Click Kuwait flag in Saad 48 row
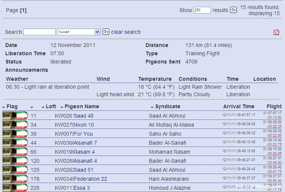The height and width of the screenshot is (192, 285). click(x=15, y=115)
